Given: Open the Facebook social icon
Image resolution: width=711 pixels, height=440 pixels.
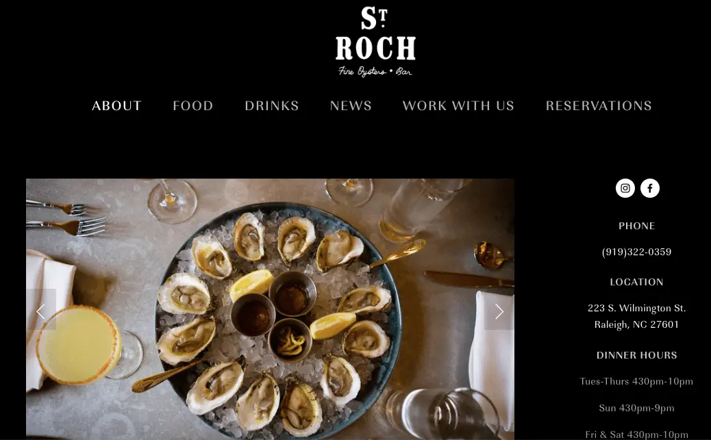Looking at the screenshot, I should [x=650, y=188].
